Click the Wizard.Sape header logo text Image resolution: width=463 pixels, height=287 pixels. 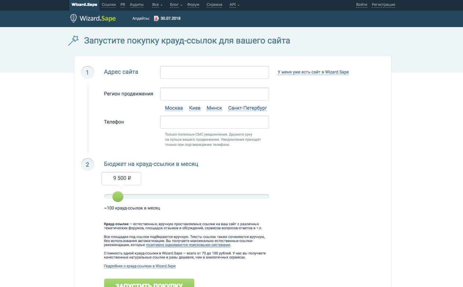tap(98, 18)
